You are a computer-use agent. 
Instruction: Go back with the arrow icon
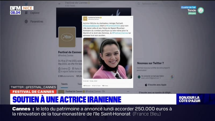click(x=59, y=4)
